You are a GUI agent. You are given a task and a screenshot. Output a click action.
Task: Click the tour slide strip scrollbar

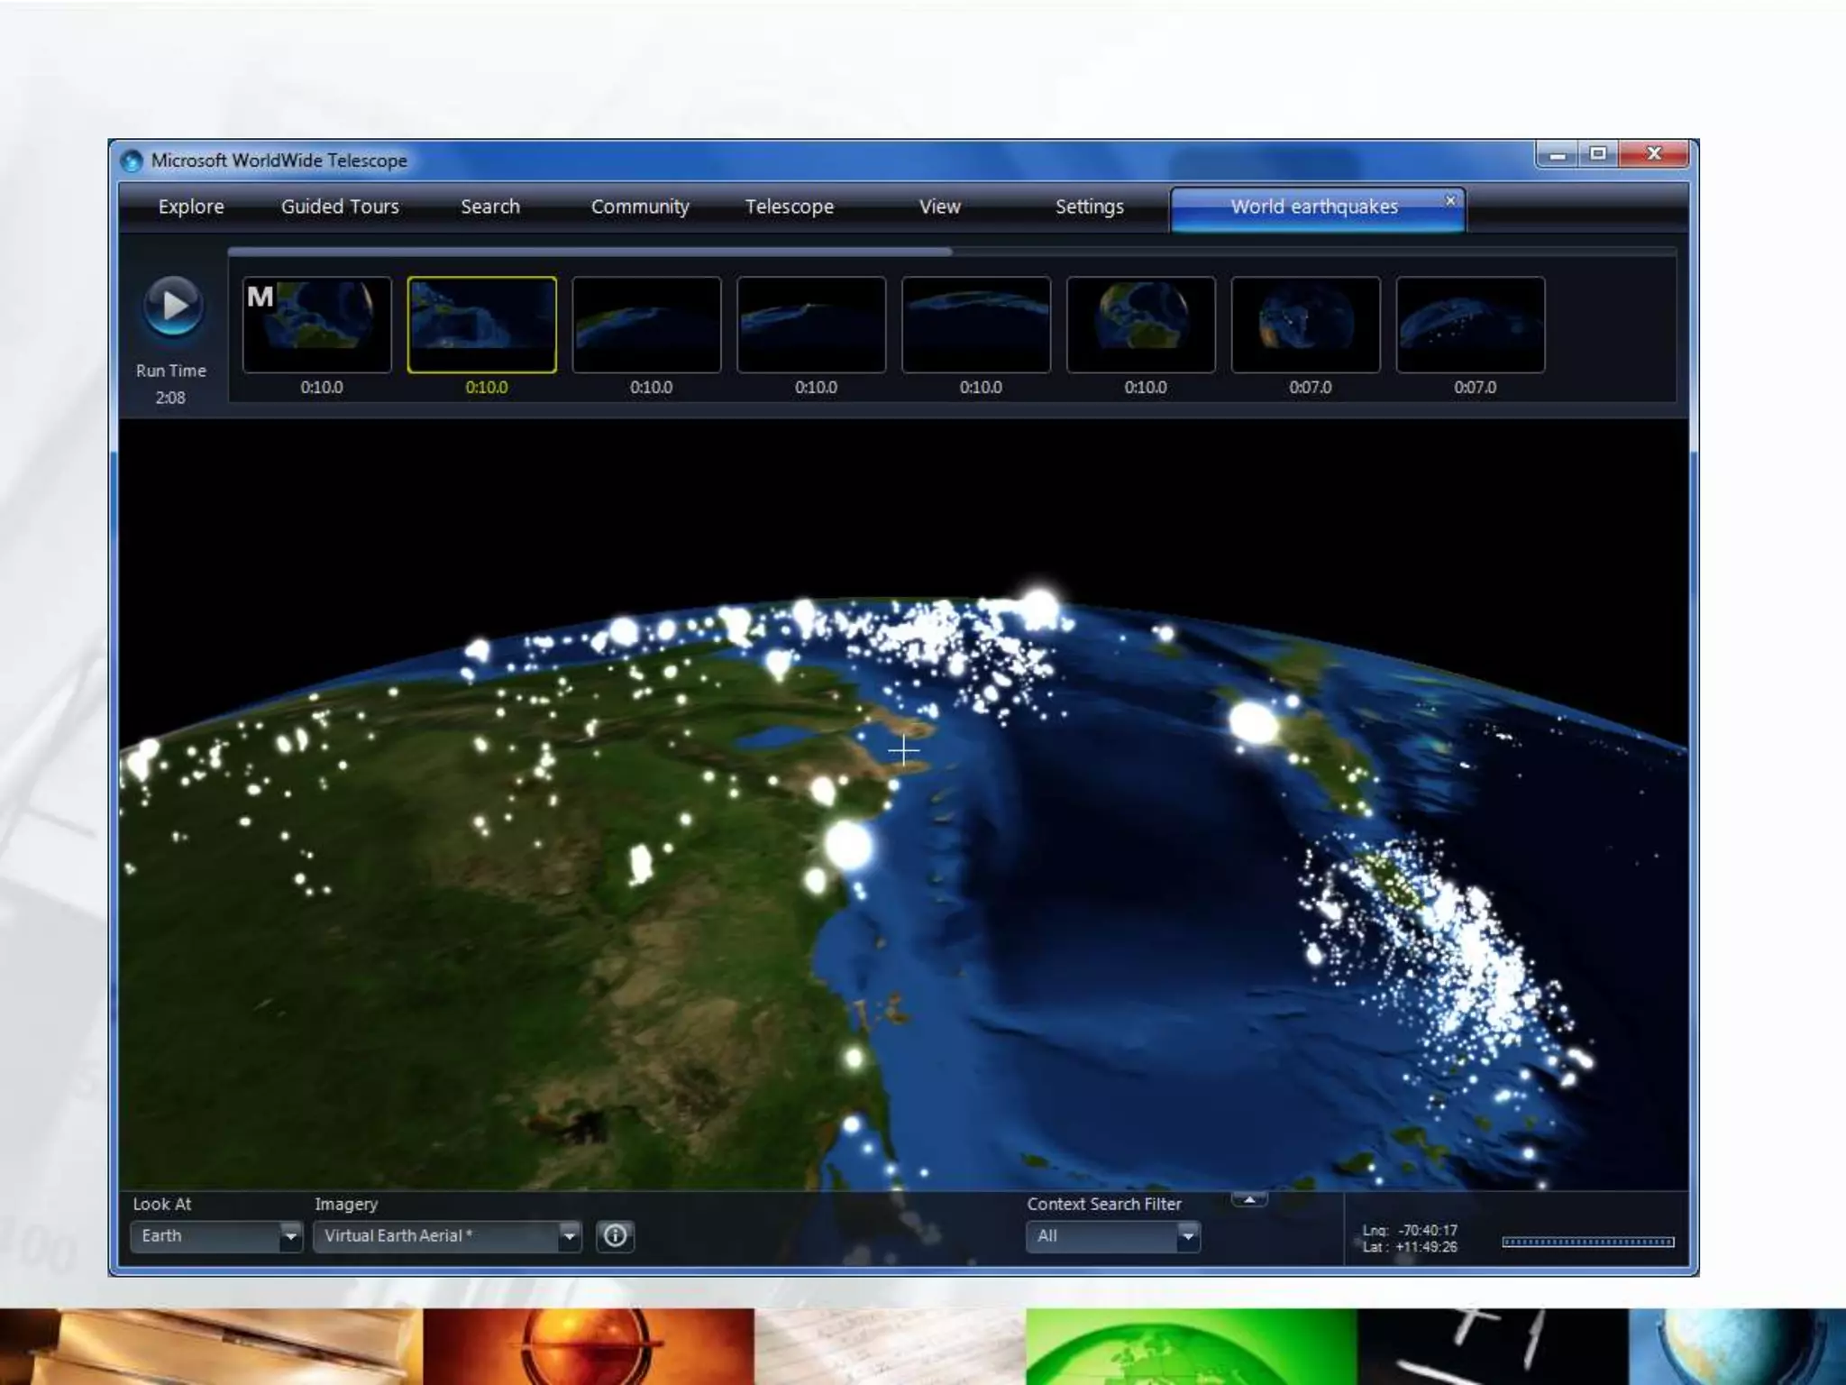pos(590,252)
